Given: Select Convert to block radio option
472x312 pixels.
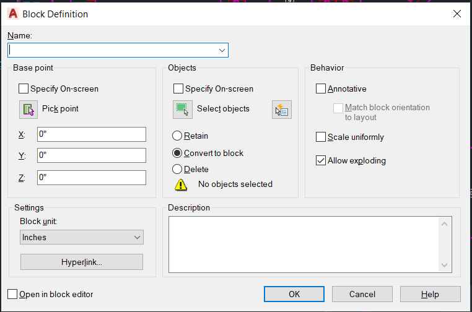Looking at the screenshot, I should click(x=177, y=153).
